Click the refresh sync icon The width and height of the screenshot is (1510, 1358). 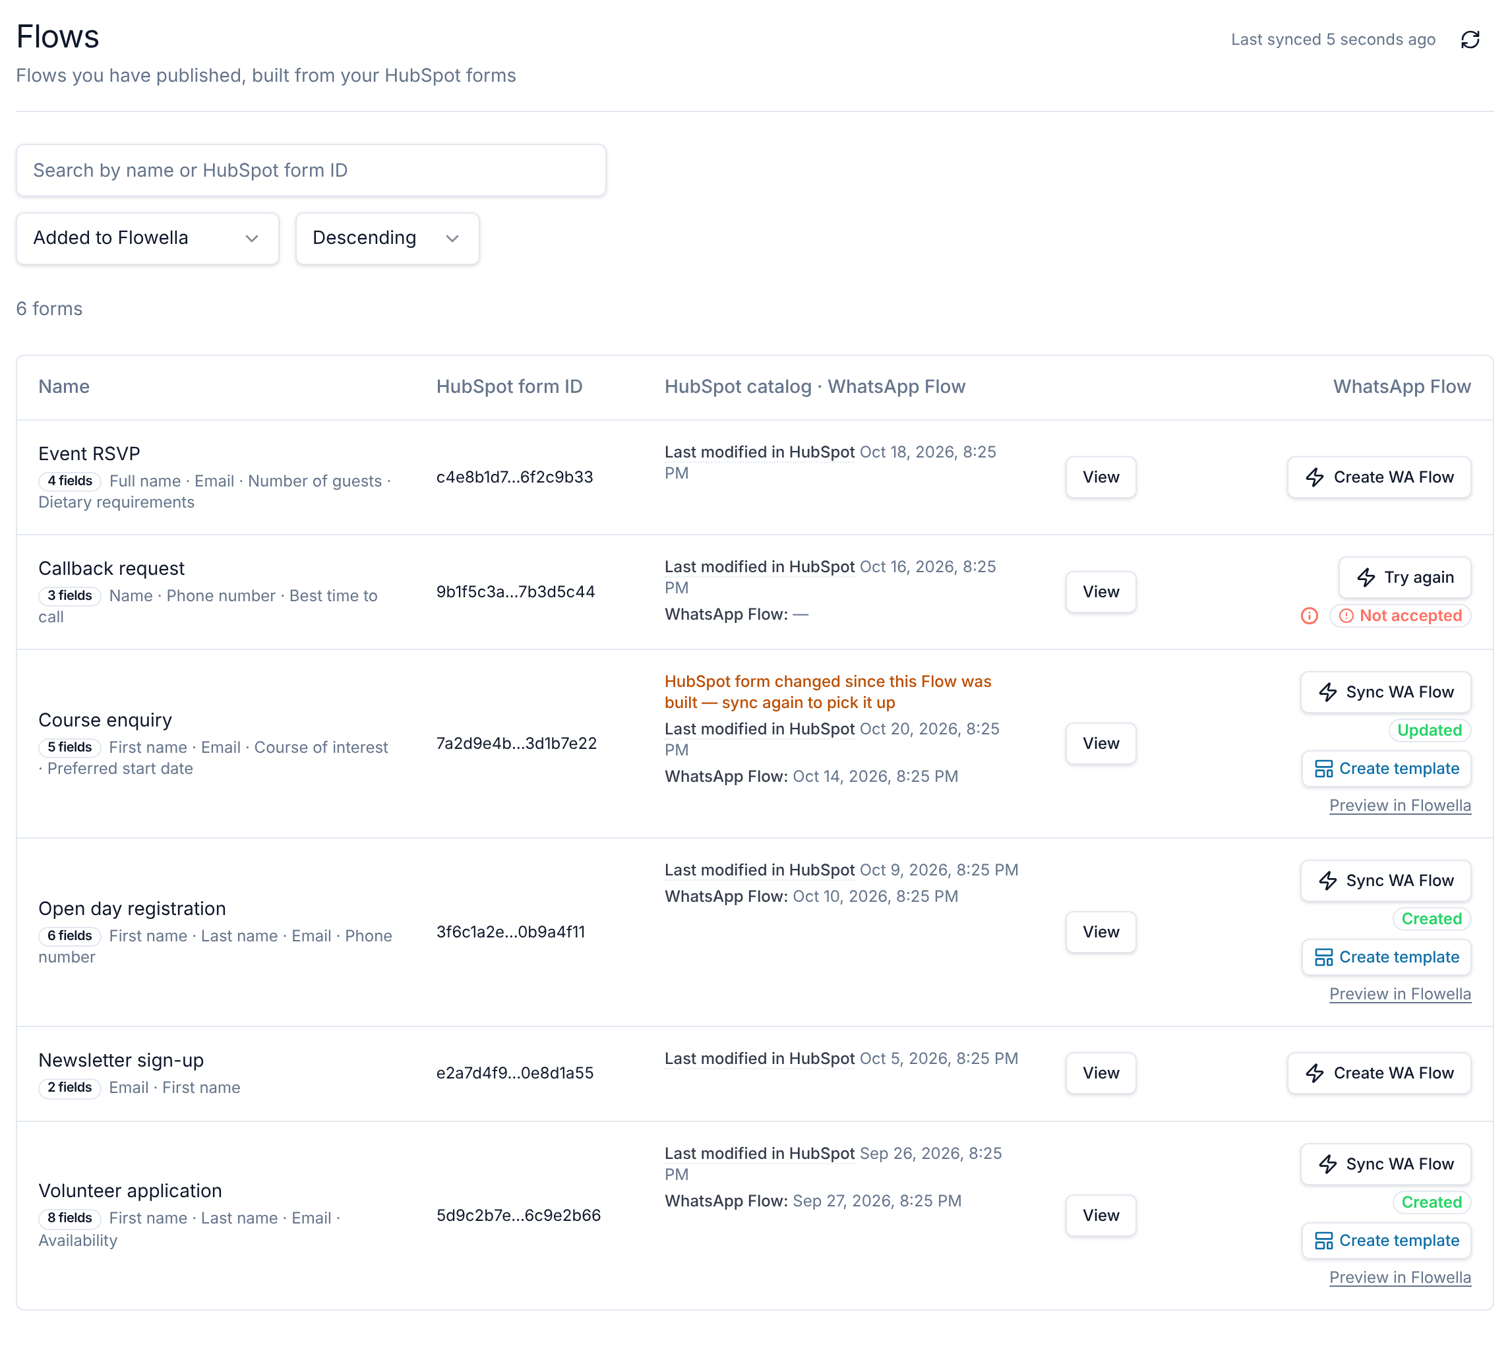pyautogui.click(x=1470, y=40)
